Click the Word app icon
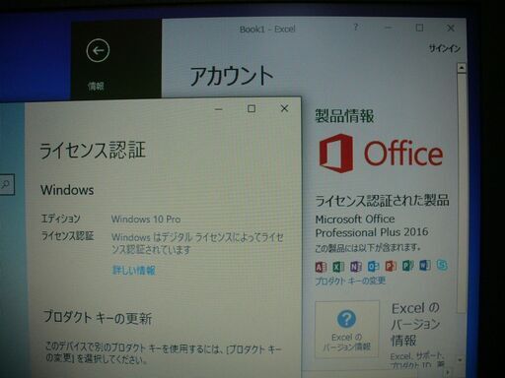505x378 pixels. 425,265
